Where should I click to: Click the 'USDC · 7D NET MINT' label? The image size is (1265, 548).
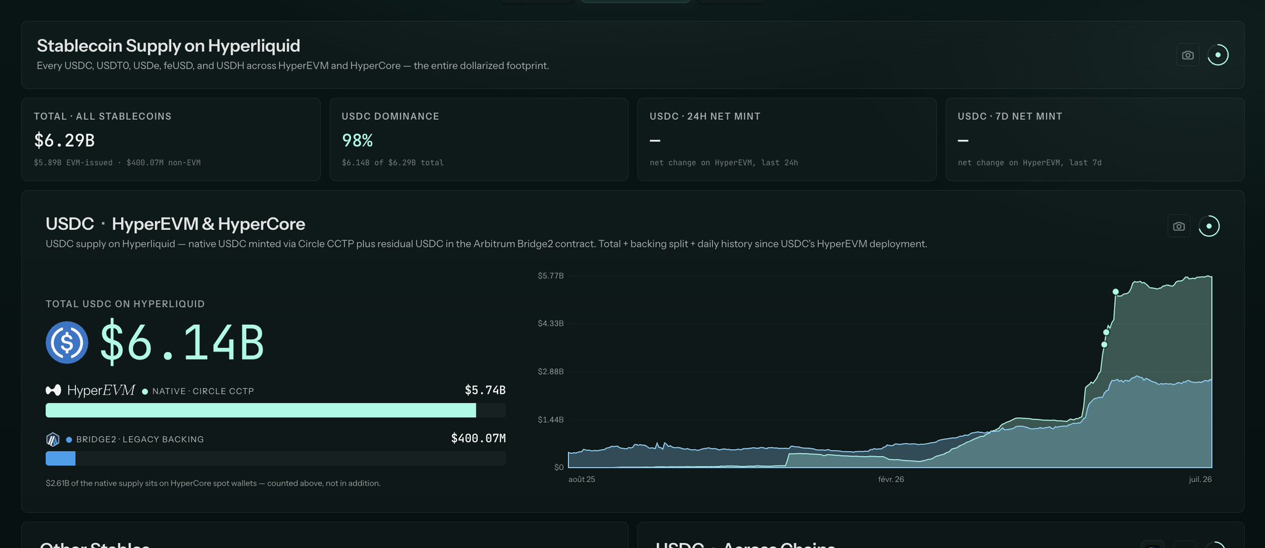1010,116
